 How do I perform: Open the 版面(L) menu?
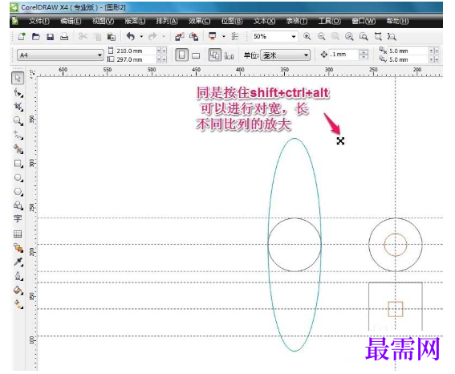(x=135, y=21)
